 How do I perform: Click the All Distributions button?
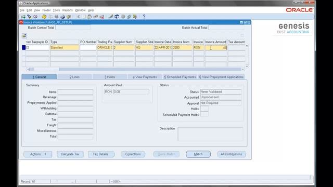tap(231, 154)
